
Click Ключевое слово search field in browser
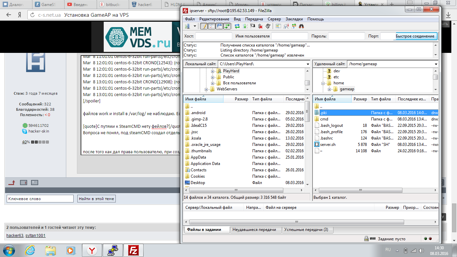[40, 199]
